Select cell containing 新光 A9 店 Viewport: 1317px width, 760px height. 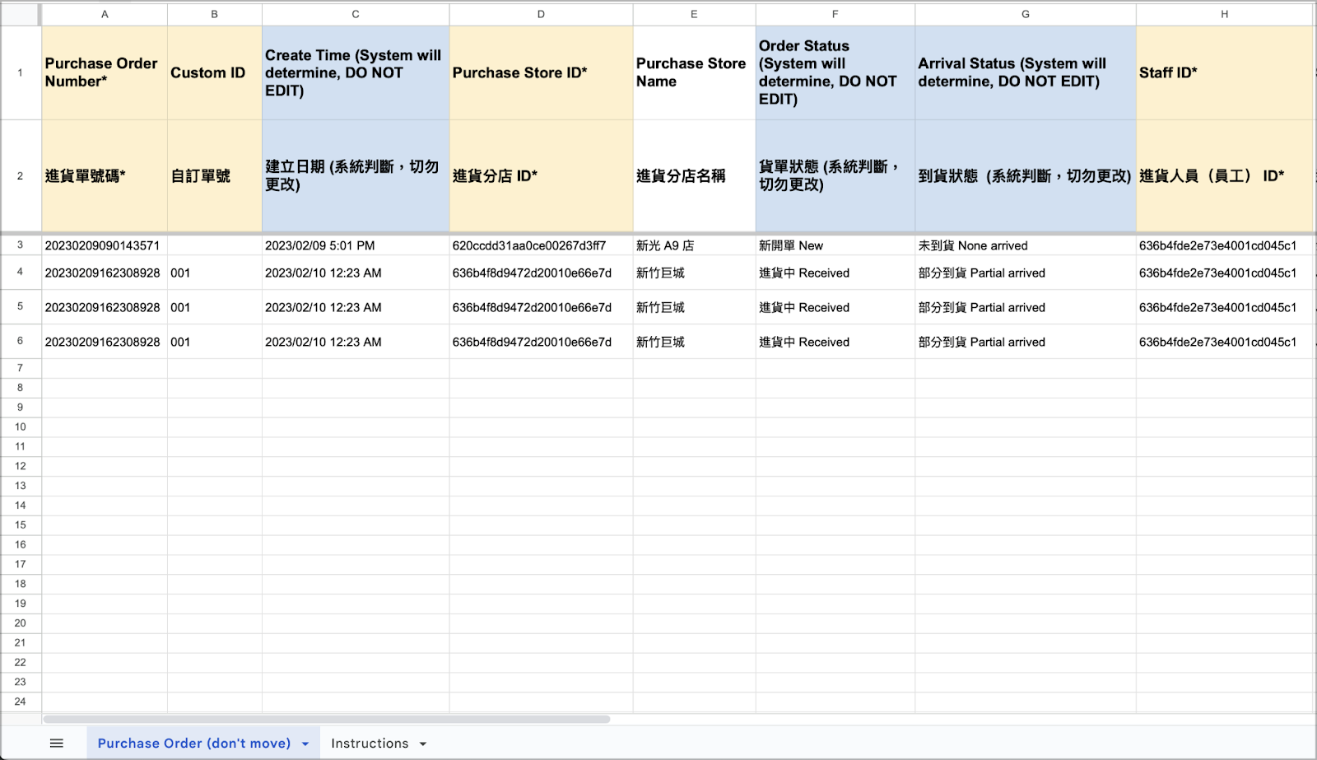point(693,245)
